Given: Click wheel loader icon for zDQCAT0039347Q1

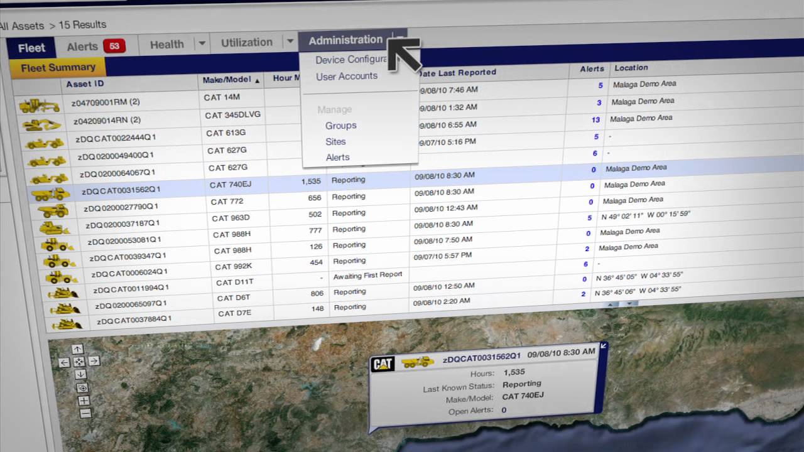Looking at the screenshot, I should pyautogui.click(x=59, y=261).
